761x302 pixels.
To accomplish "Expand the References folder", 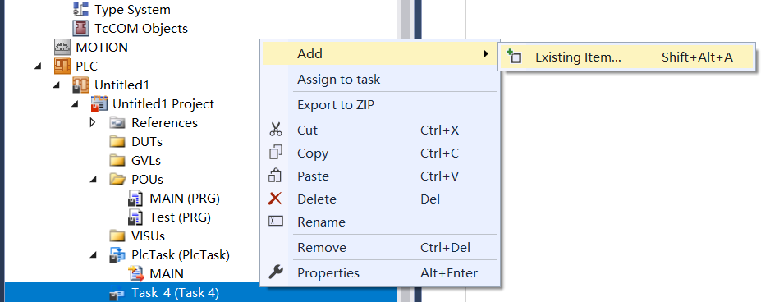I will pyautogui.click(x=94, y=123).
